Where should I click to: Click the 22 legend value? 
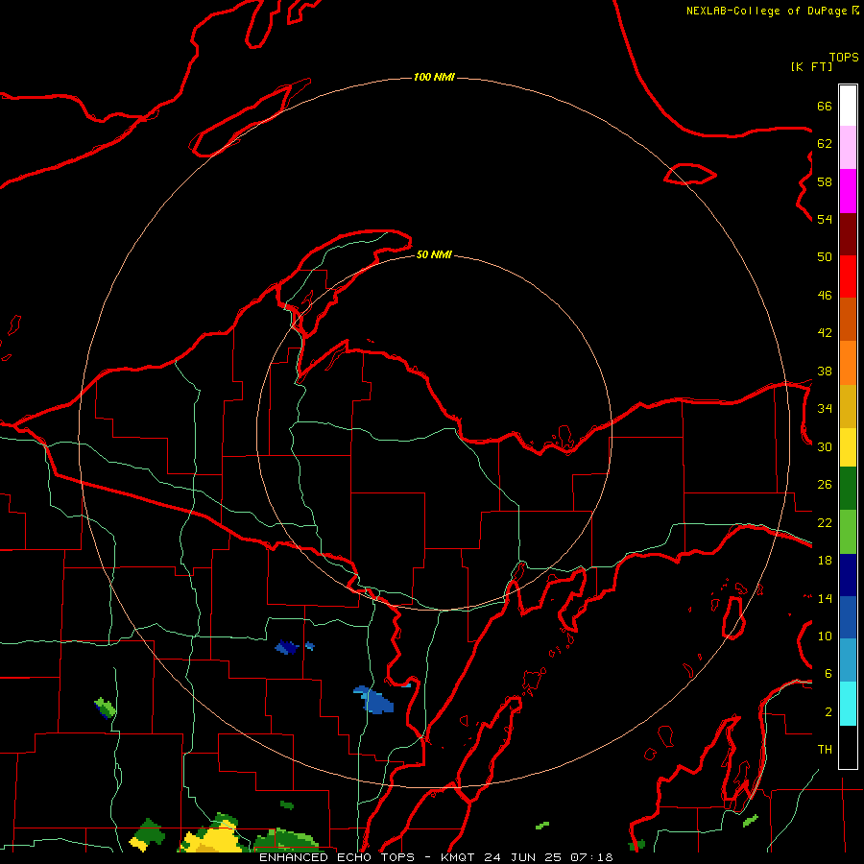[x=825, y=522]
